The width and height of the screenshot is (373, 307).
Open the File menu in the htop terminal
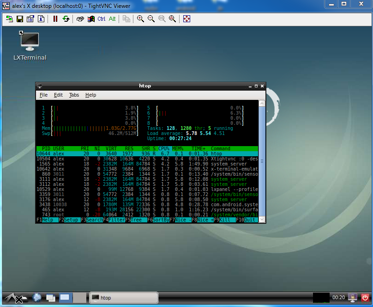click(x=43, y=95)
